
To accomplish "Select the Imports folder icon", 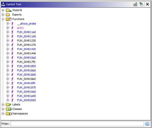I will pyautogui.click(x=9, y=10).
